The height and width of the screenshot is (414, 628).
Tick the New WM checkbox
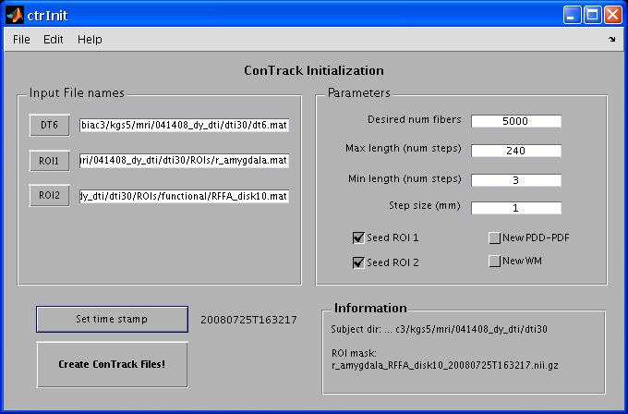pos(494,261)
